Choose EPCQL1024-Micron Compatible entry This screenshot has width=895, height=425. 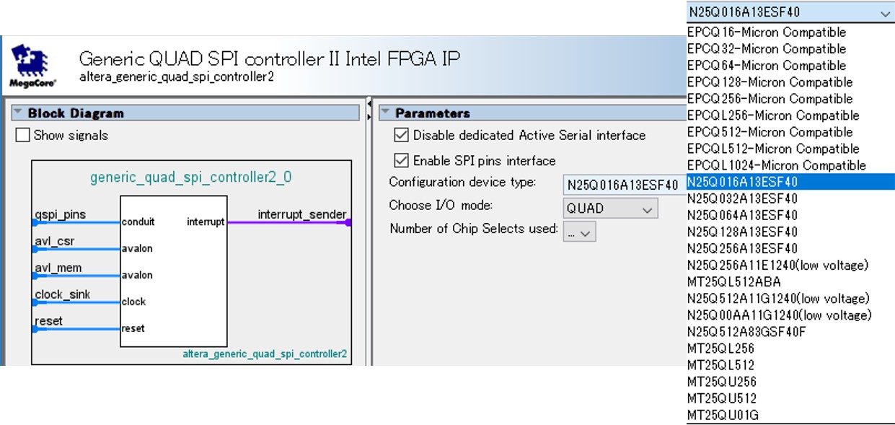click(776, 165)
